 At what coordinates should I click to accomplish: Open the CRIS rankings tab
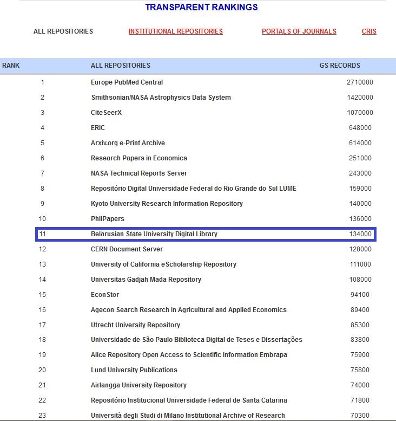click(369, 31)
